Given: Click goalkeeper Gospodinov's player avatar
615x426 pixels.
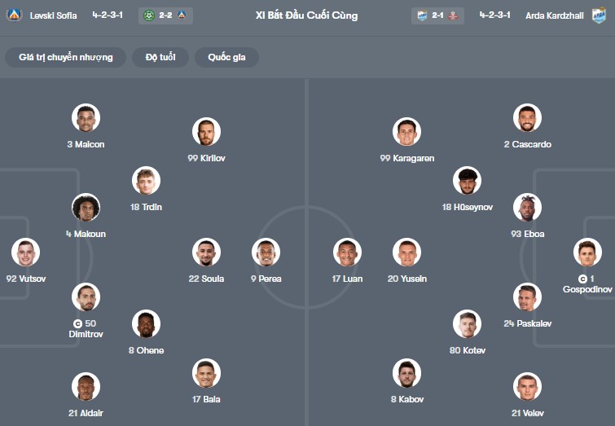Looking at the screenshot, I should coord(586,253).
